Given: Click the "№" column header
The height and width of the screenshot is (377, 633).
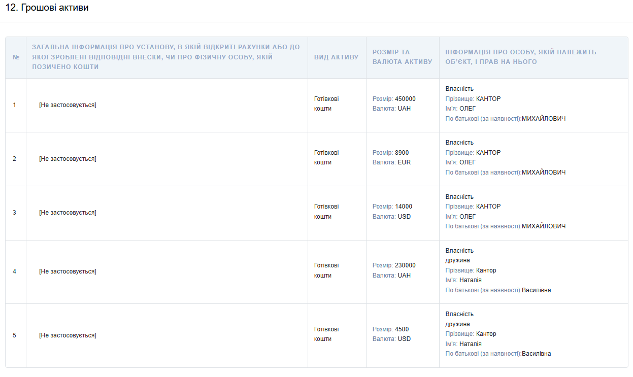Looking at the screenshot, I should tap(16, 57).
